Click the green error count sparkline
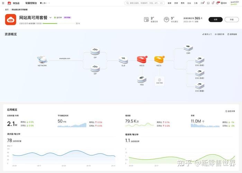The width and height of the screenshot is (242, 173). click(x=140, y=125)
